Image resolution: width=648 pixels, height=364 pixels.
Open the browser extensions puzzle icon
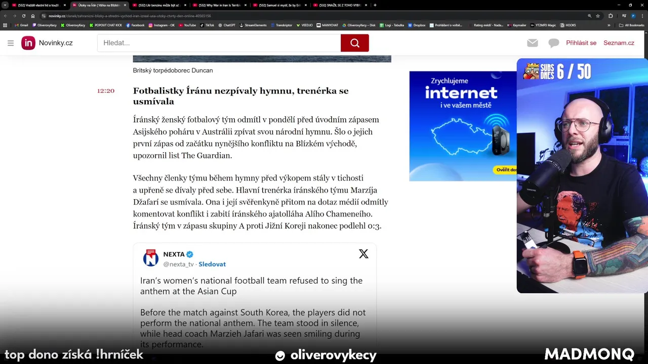click(611, 16)
